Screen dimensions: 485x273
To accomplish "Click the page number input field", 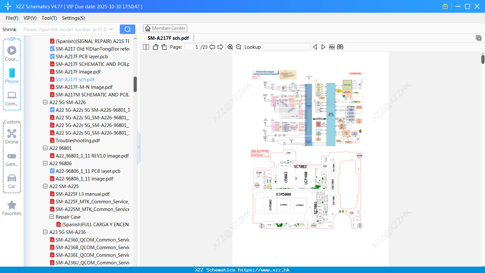I will point(192,47).
